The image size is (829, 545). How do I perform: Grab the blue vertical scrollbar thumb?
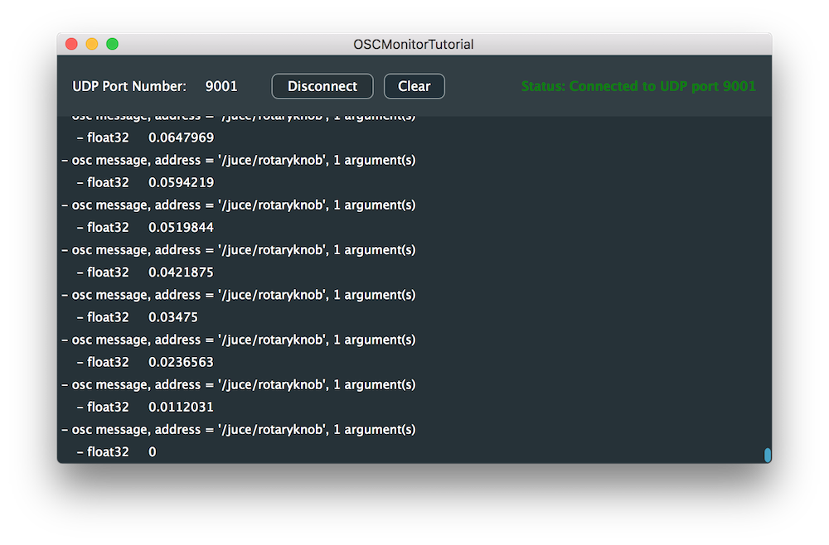[x=768, y=455]
